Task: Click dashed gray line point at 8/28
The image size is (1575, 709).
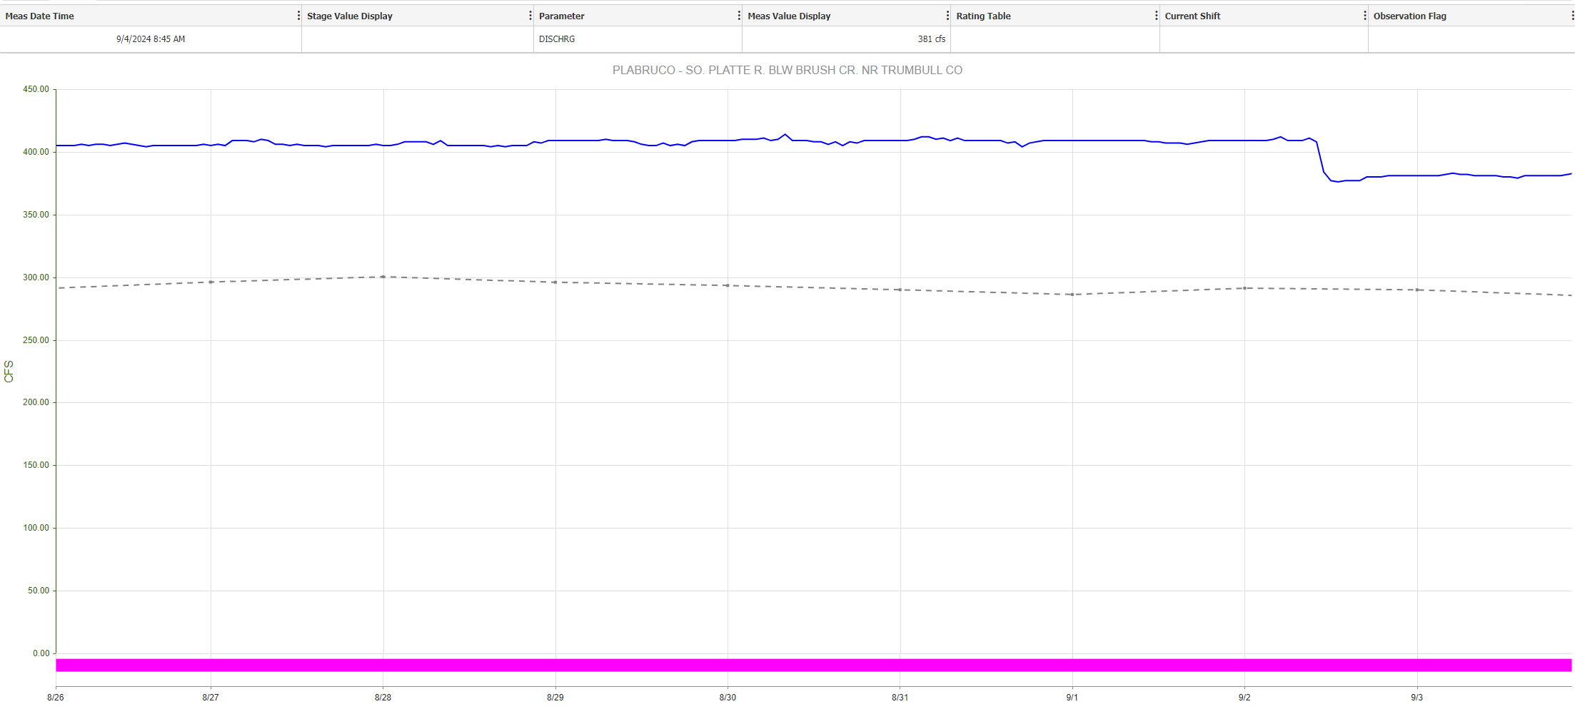Action: click(x=383, y=277)
